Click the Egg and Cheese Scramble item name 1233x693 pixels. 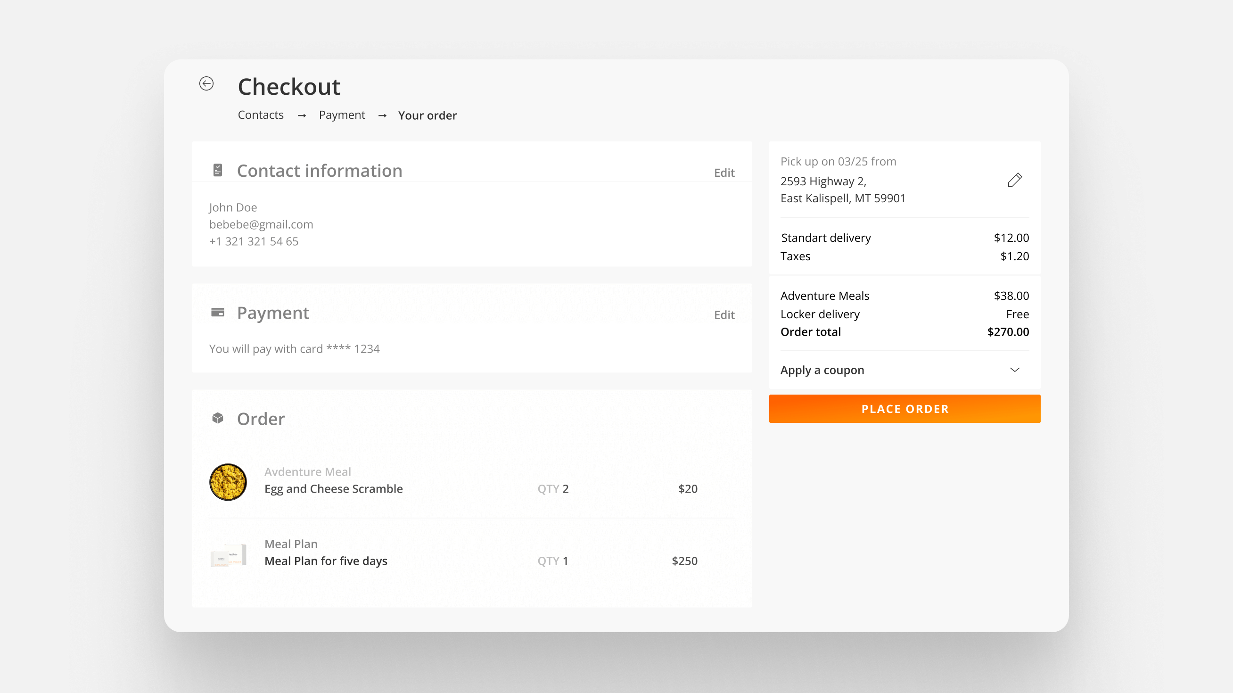[333, 489]
